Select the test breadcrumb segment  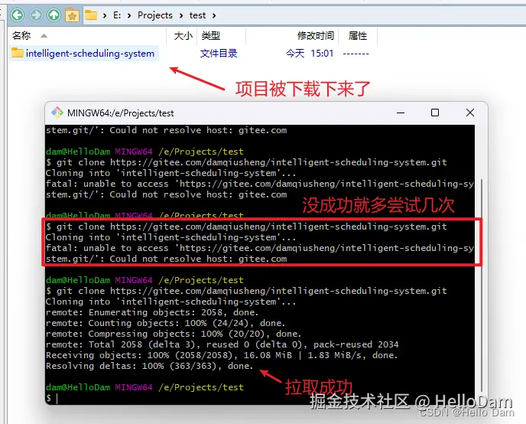pyautogui.click(x=197, y=15)
